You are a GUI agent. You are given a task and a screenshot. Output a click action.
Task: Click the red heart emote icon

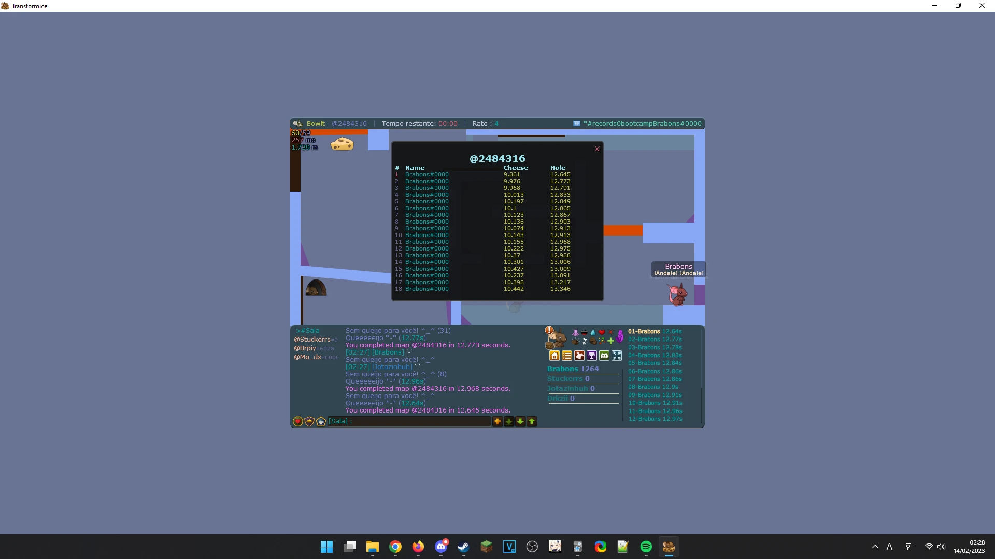click(602, 332)
